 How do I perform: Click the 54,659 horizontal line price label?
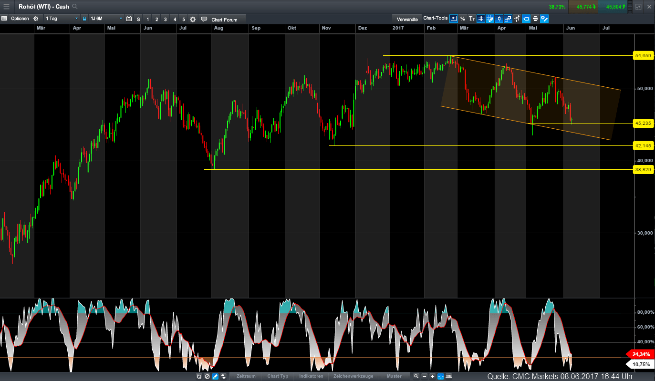click(643, 56)
